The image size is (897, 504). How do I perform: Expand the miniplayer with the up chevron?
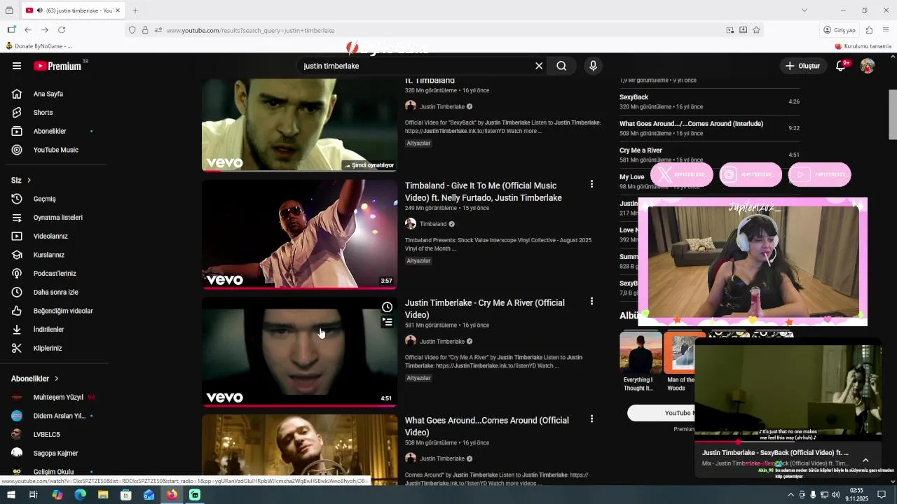[865, 460]
